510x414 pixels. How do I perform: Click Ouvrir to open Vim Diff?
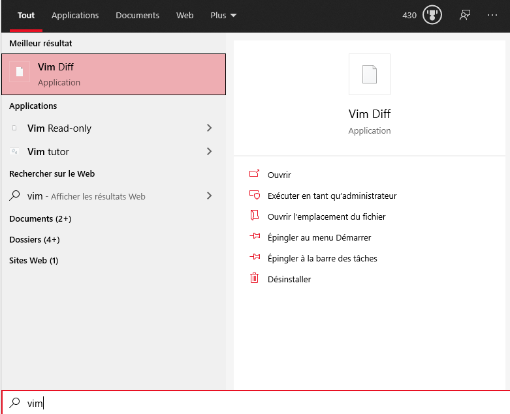(x=279, y=175)
